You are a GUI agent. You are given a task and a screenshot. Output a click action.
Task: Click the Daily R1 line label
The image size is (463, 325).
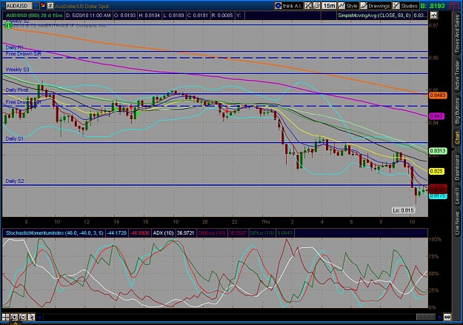click(14, 47)
